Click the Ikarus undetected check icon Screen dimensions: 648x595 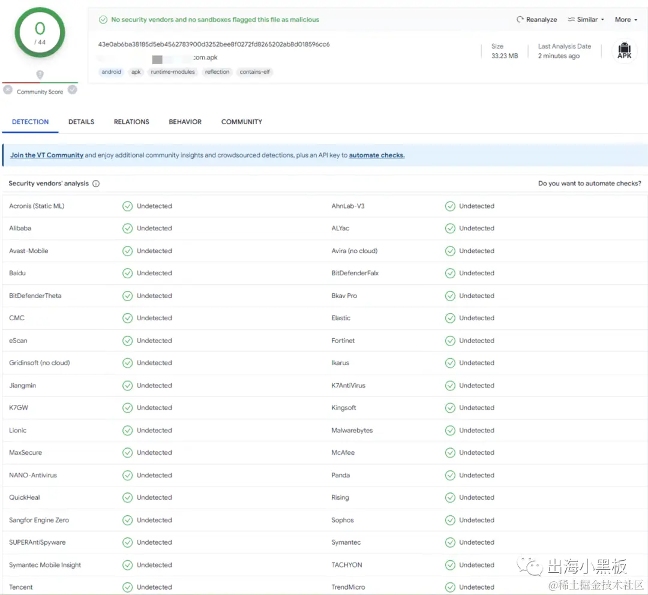tap(450, 363)
